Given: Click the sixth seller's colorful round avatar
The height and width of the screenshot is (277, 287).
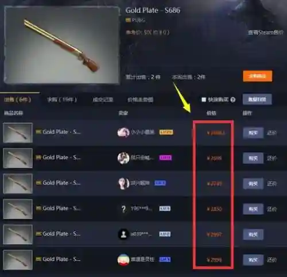Looking at the screenshot, I should coord(123,260).
